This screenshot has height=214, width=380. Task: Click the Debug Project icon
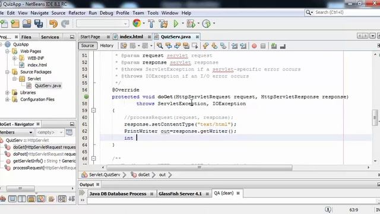[x=191, y=24]
